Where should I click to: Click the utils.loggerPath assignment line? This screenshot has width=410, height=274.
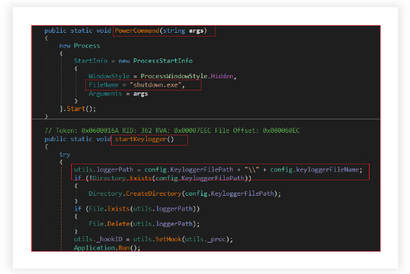[218, 169]
